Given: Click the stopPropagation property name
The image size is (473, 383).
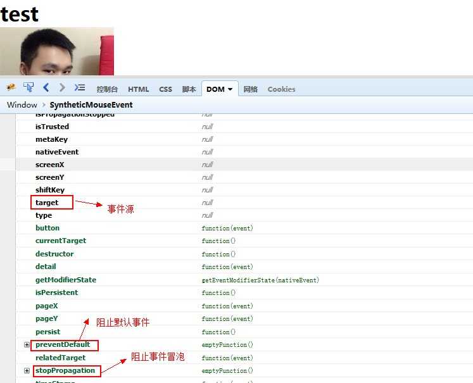Looking at the screenshot, I should [65, 370].
